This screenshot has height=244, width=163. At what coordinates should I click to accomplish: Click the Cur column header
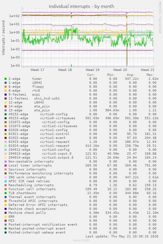click(91, 75)
